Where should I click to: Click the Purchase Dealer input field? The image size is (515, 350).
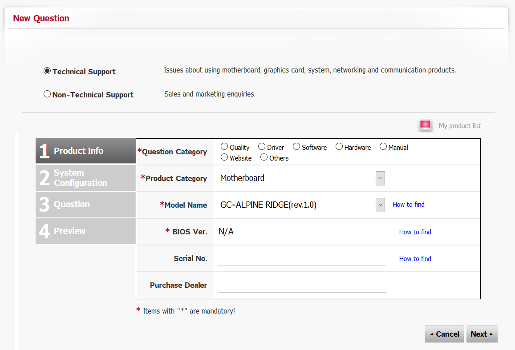pos(302,285)
